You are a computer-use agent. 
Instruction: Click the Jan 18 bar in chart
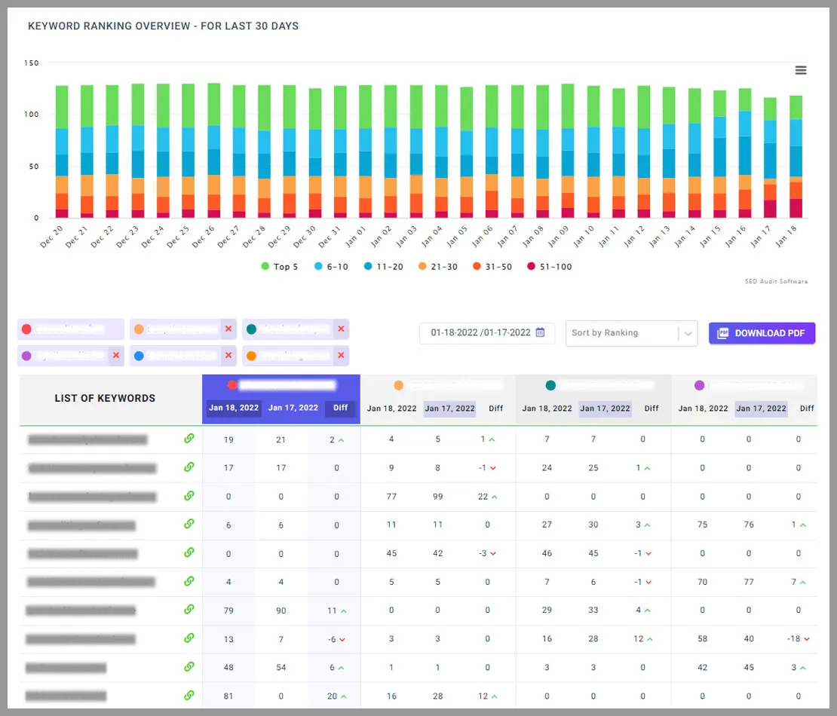(796, 156)
